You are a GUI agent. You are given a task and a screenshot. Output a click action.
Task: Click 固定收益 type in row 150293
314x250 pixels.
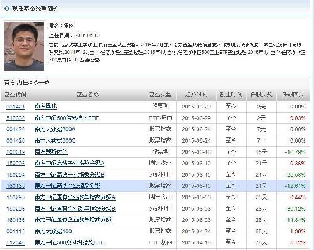coord(160,163)
